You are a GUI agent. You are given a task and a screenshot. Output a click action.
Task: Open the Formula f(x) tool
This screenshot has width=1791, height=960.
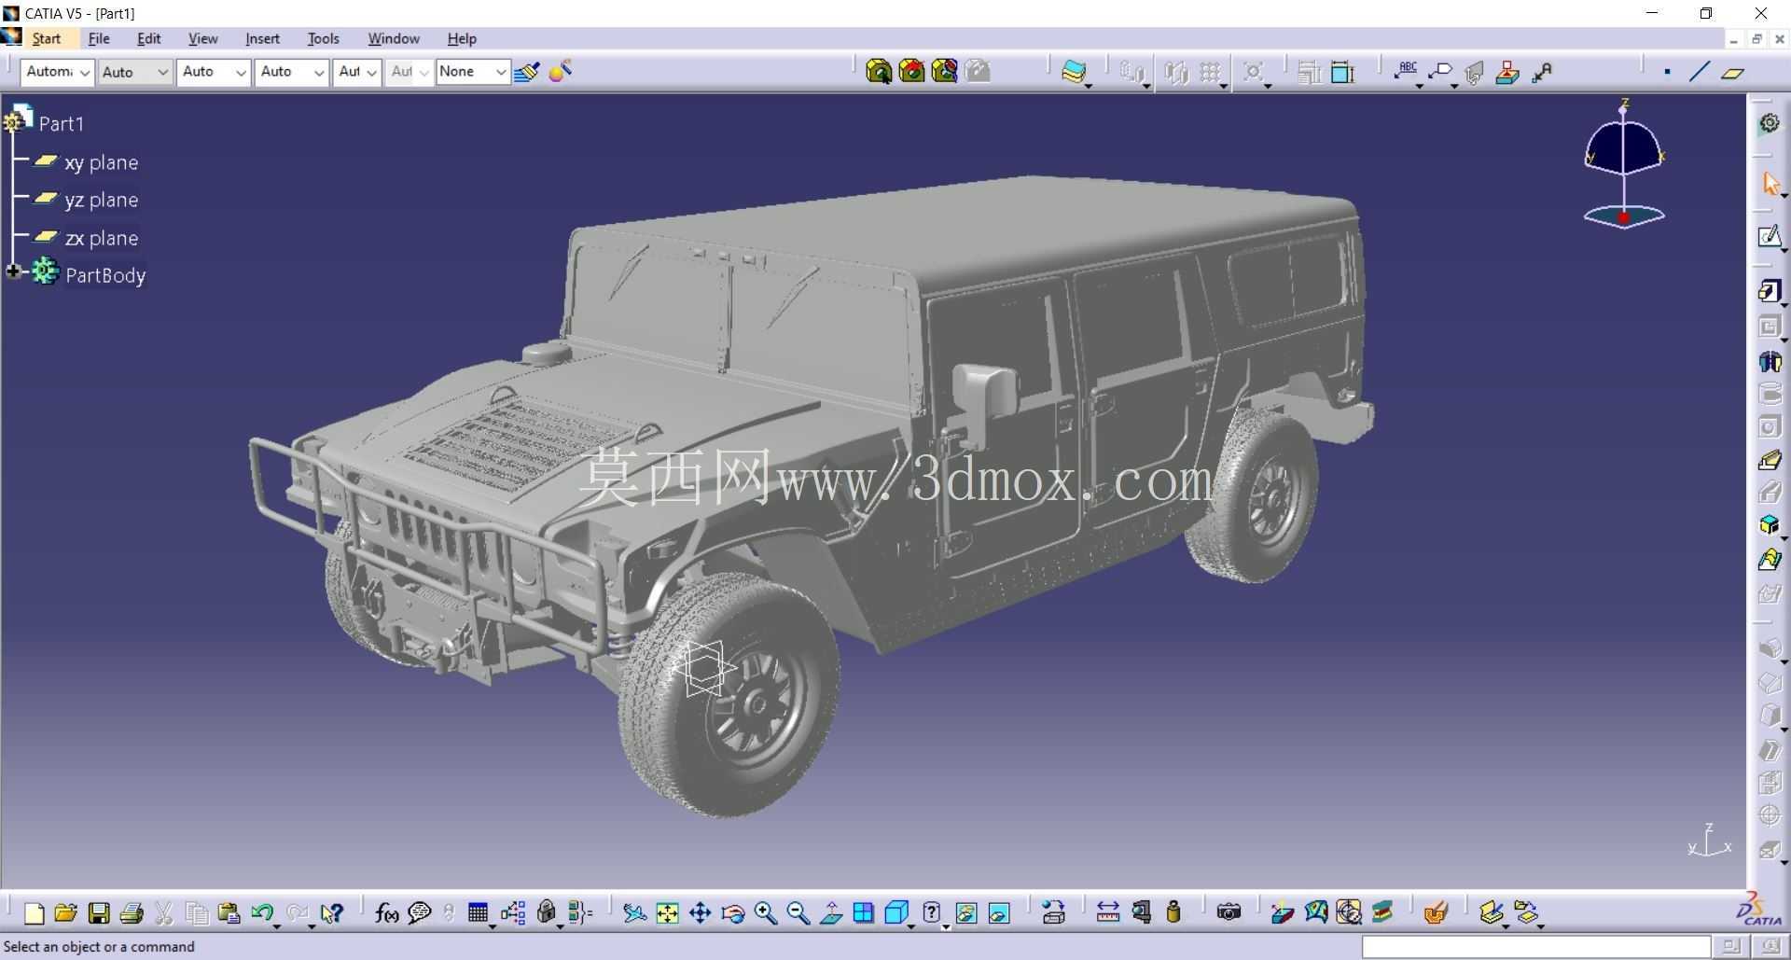[x=386, y=912]
